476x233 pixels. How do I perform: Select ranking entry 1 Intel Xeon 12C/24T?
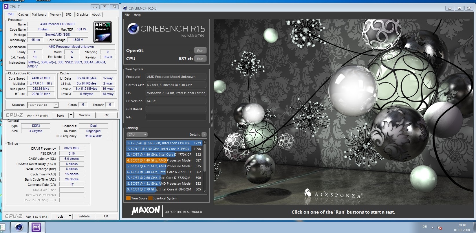click(164, 143)
